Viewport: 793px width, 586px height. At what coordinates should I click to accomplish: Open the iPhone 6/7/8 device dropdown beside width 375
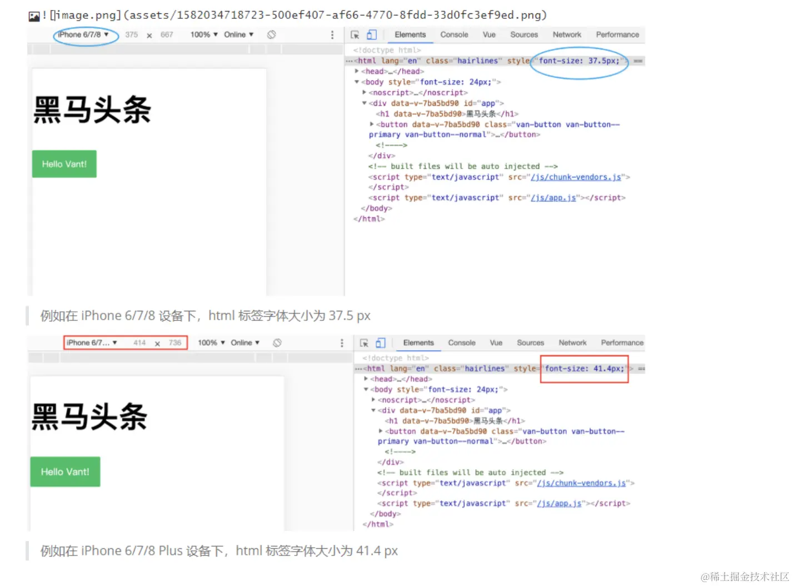coord(83,35)
